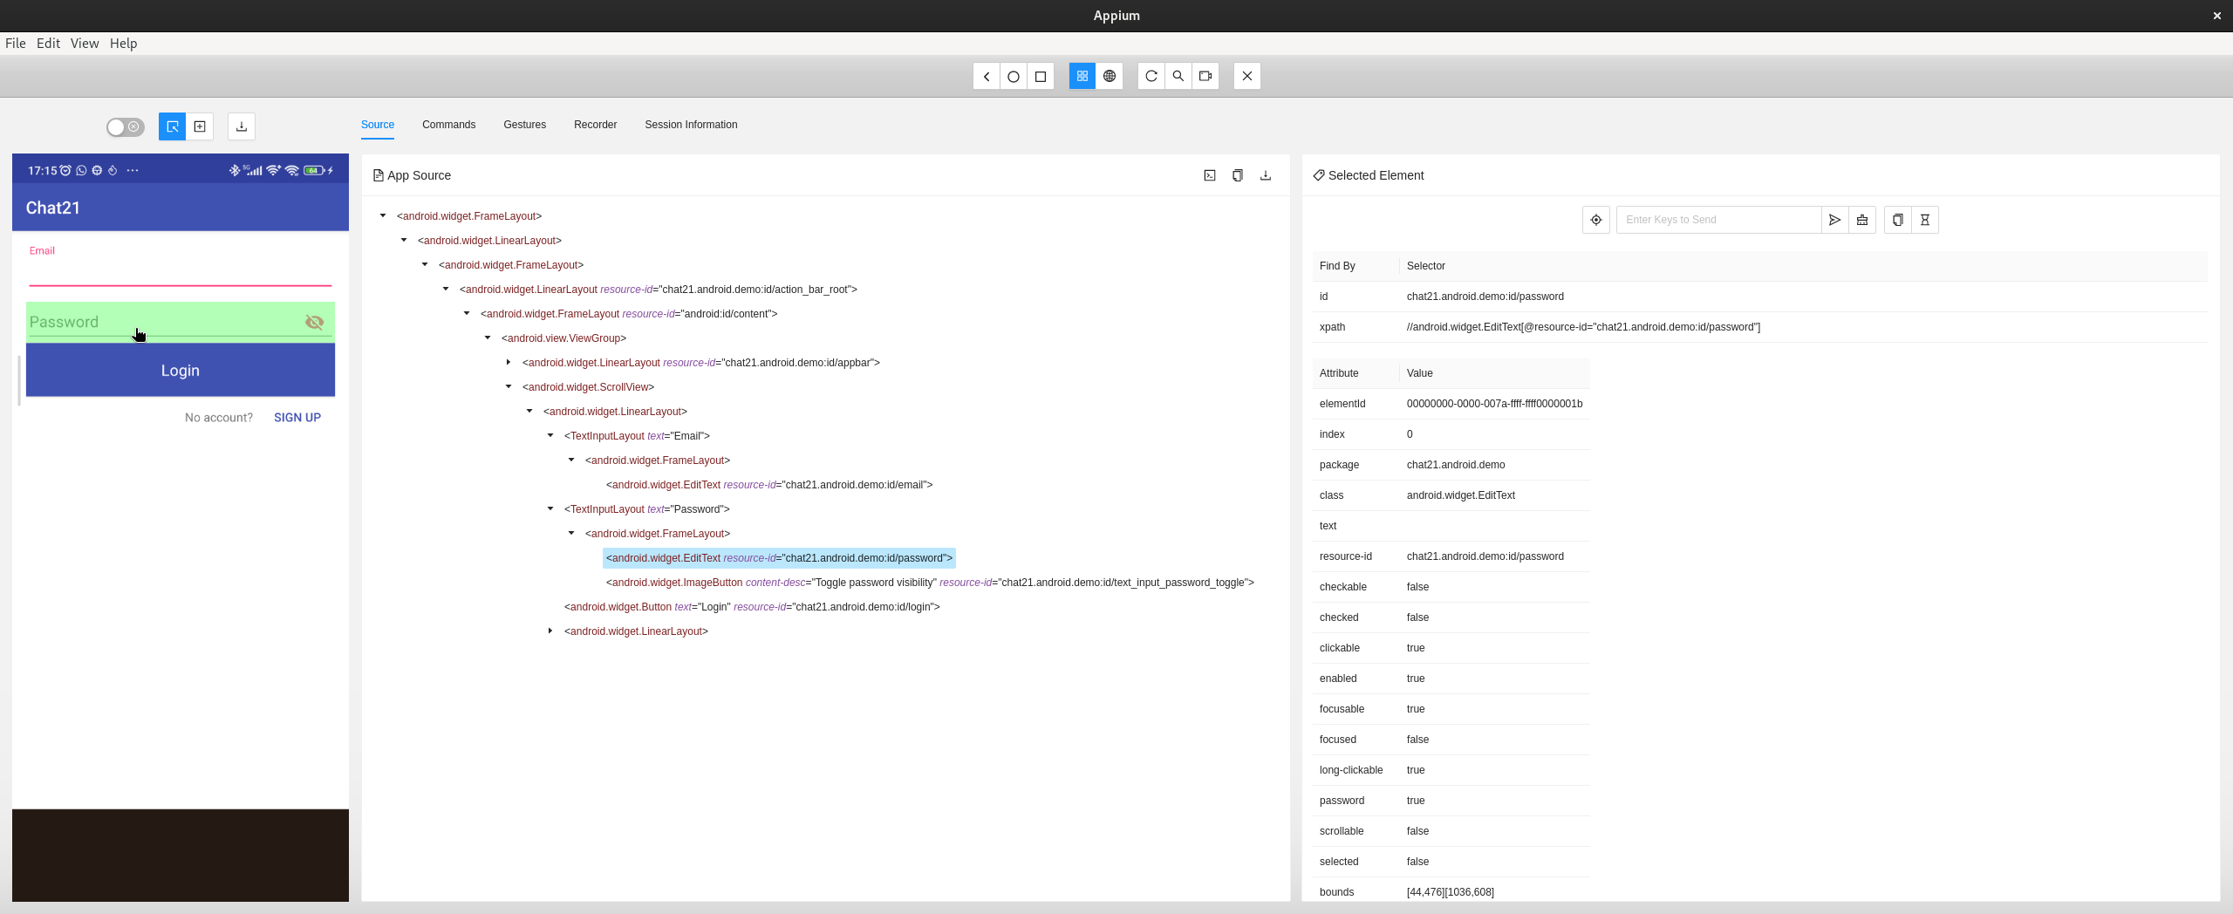Click the document icon next to App Source
The image size is (2233, 914).
coord(379,175)
